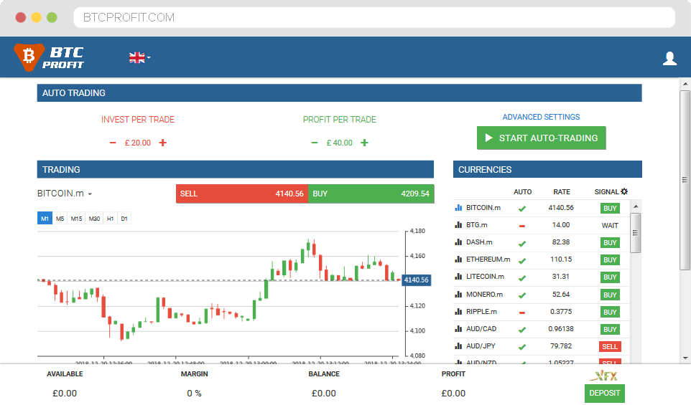Click the AUD/JPY chart bar icon

[458, 346]
